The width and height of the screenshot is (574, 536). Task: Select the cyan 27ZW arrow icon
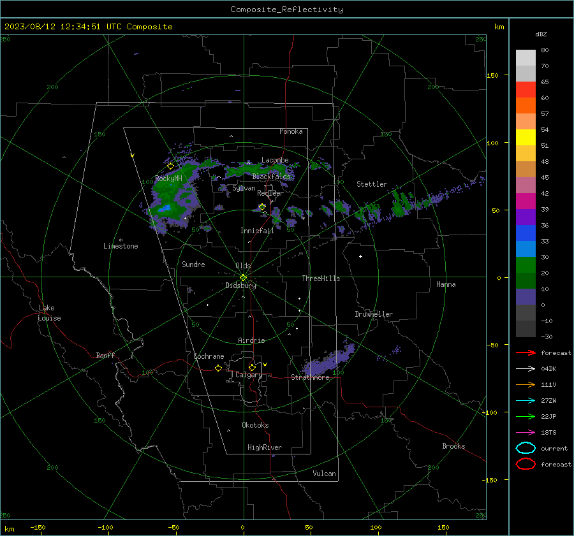coord(526,401)
